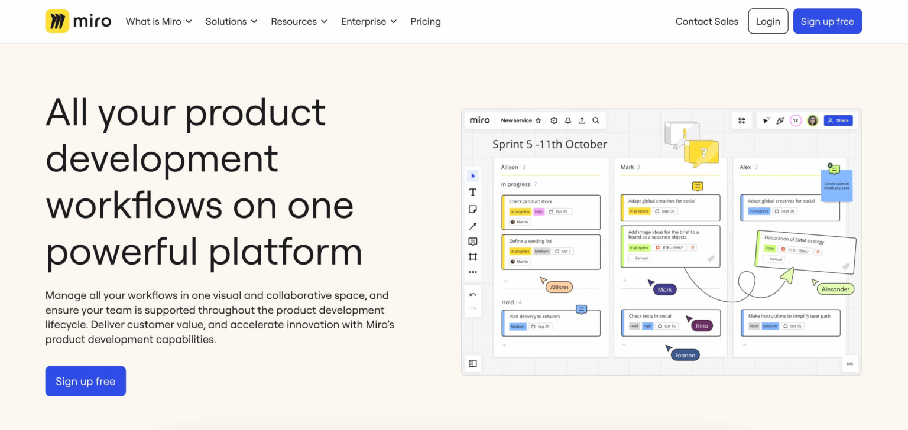Toggle the bottom-left frames panel icon
908x430 pixels.
[472, 364]
